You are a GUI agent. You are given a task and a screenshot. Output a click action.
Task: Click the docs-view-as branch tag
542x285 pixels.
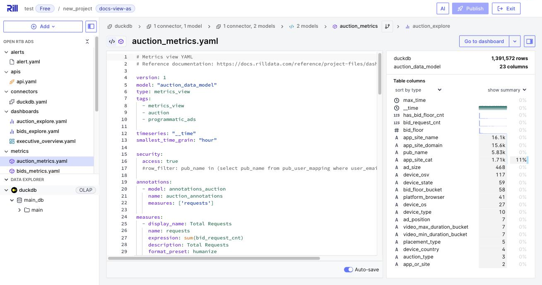click(x=115, y=8)
